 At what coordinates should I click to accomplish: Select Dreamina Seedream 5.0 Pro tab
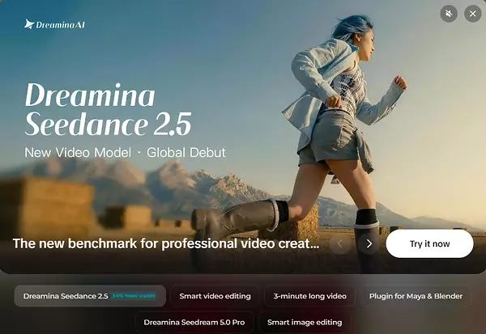(194, 322)
